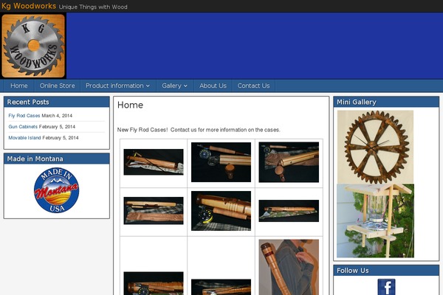443x295 pixels.
Task: View first-row left fly rod case photo
Action: tap(154, 162)
